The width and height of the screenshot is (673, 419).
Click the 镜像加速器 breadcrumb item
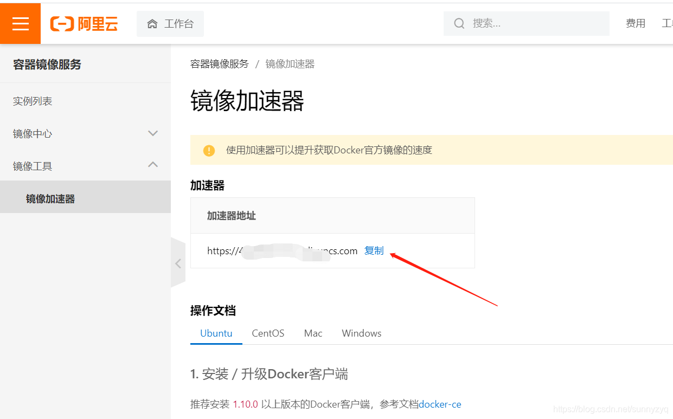click(290, 64)
